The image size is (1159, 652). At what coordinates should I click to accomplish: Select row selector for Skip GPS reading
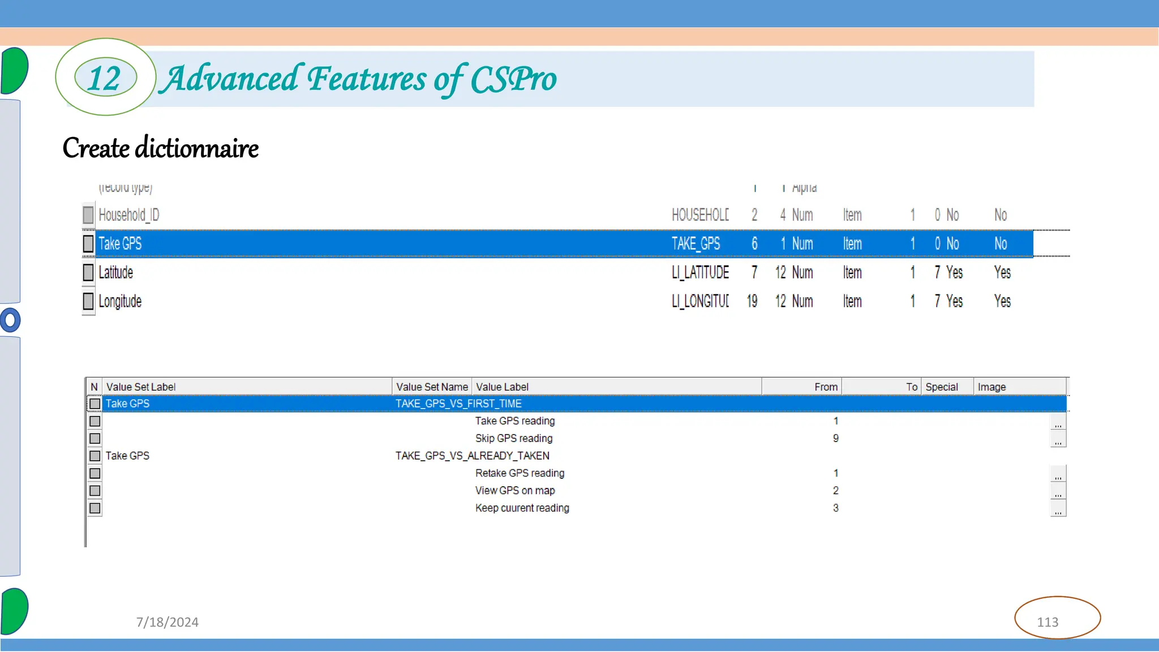coord(95,439)
